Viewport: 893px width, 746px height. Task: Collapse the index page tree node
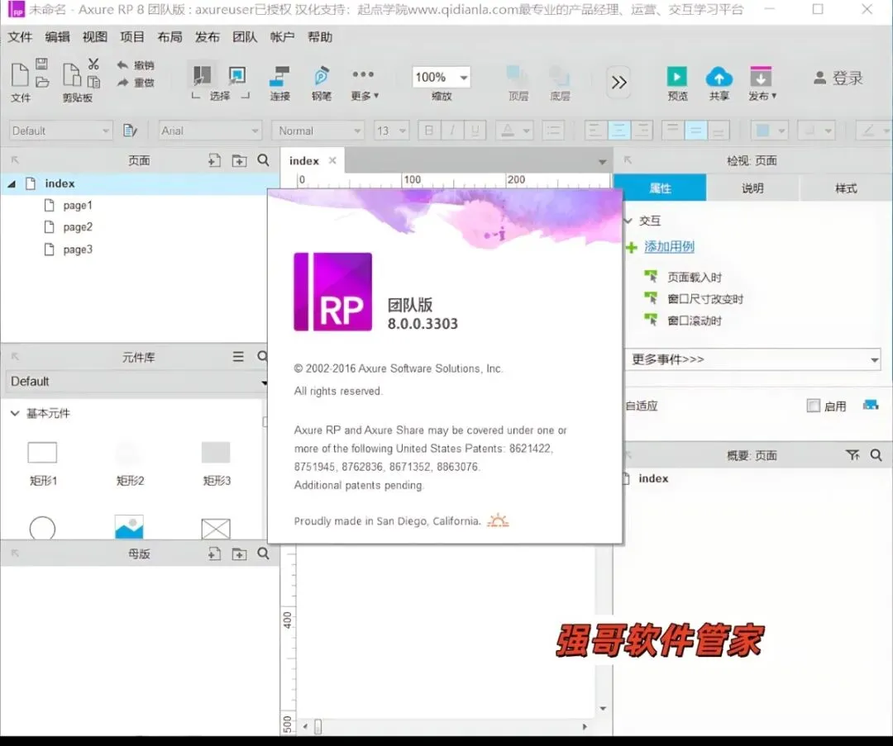(11, 183)
